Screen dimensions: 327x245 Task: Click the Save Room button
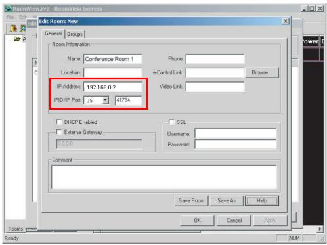click(191, 200)
